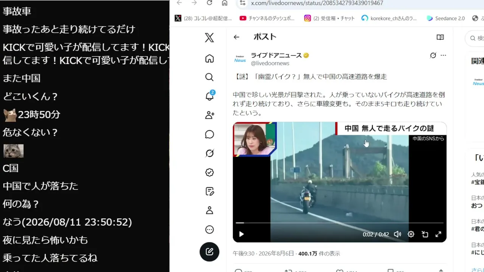Click the video frame showing the motorcycle
484x272 pixels.
340,181
